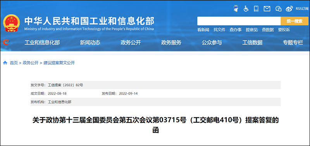The image size is (310, 146).
Task: Click the 发布日期 value 2022-09-14
Action: 128,93
